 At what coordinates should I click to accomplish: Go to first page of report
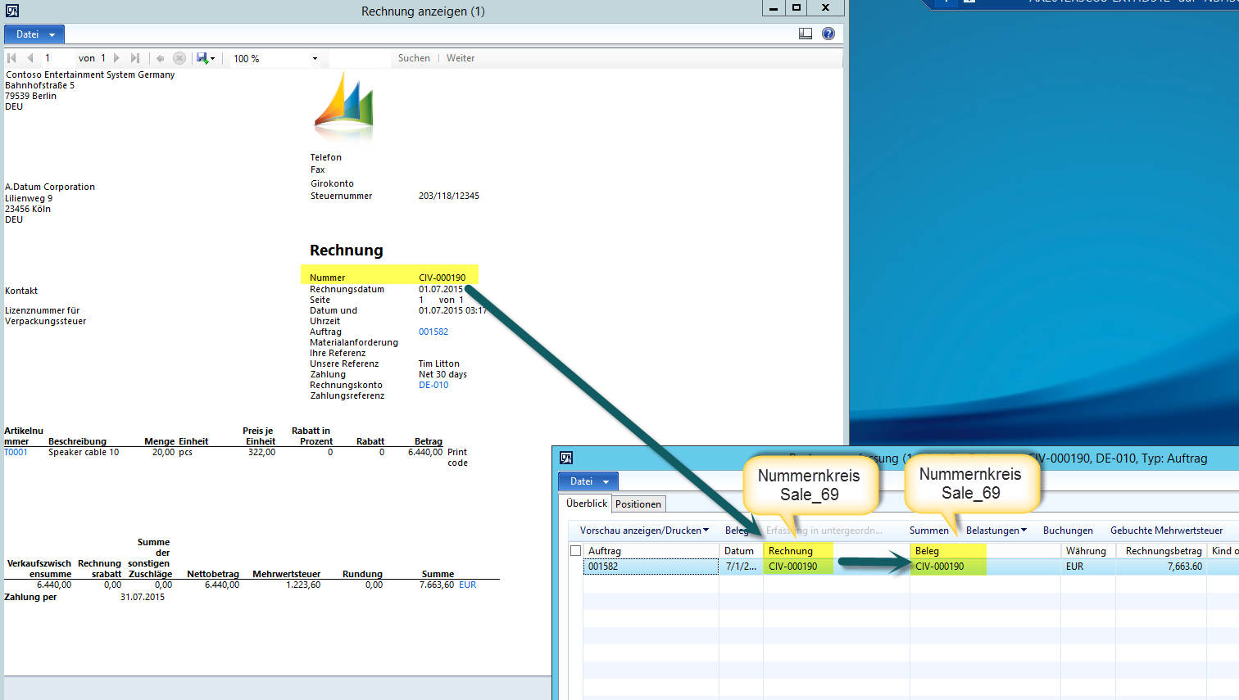point(11,58)
